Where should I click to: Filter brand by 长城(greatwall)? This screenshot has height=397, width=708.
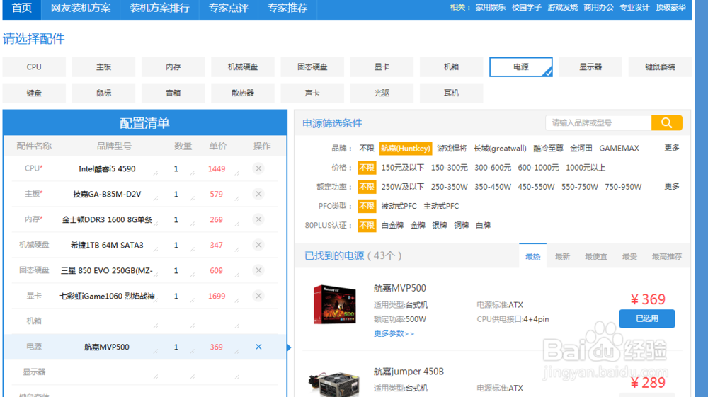500,149
